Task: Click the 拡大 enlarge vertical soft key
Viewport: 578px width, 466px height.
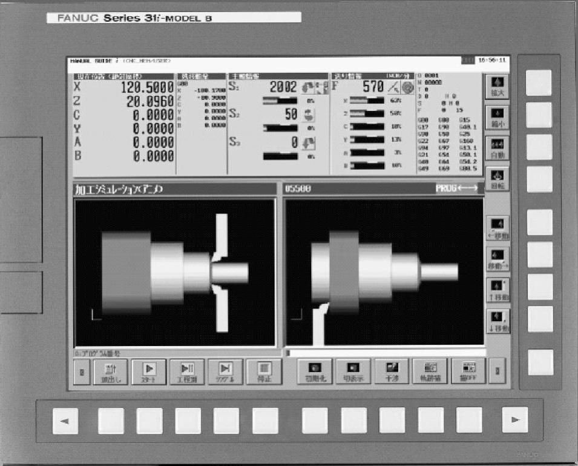Action: (x=498, y=87)
